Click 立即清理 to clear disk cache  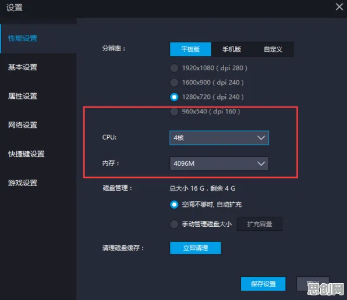195,248
